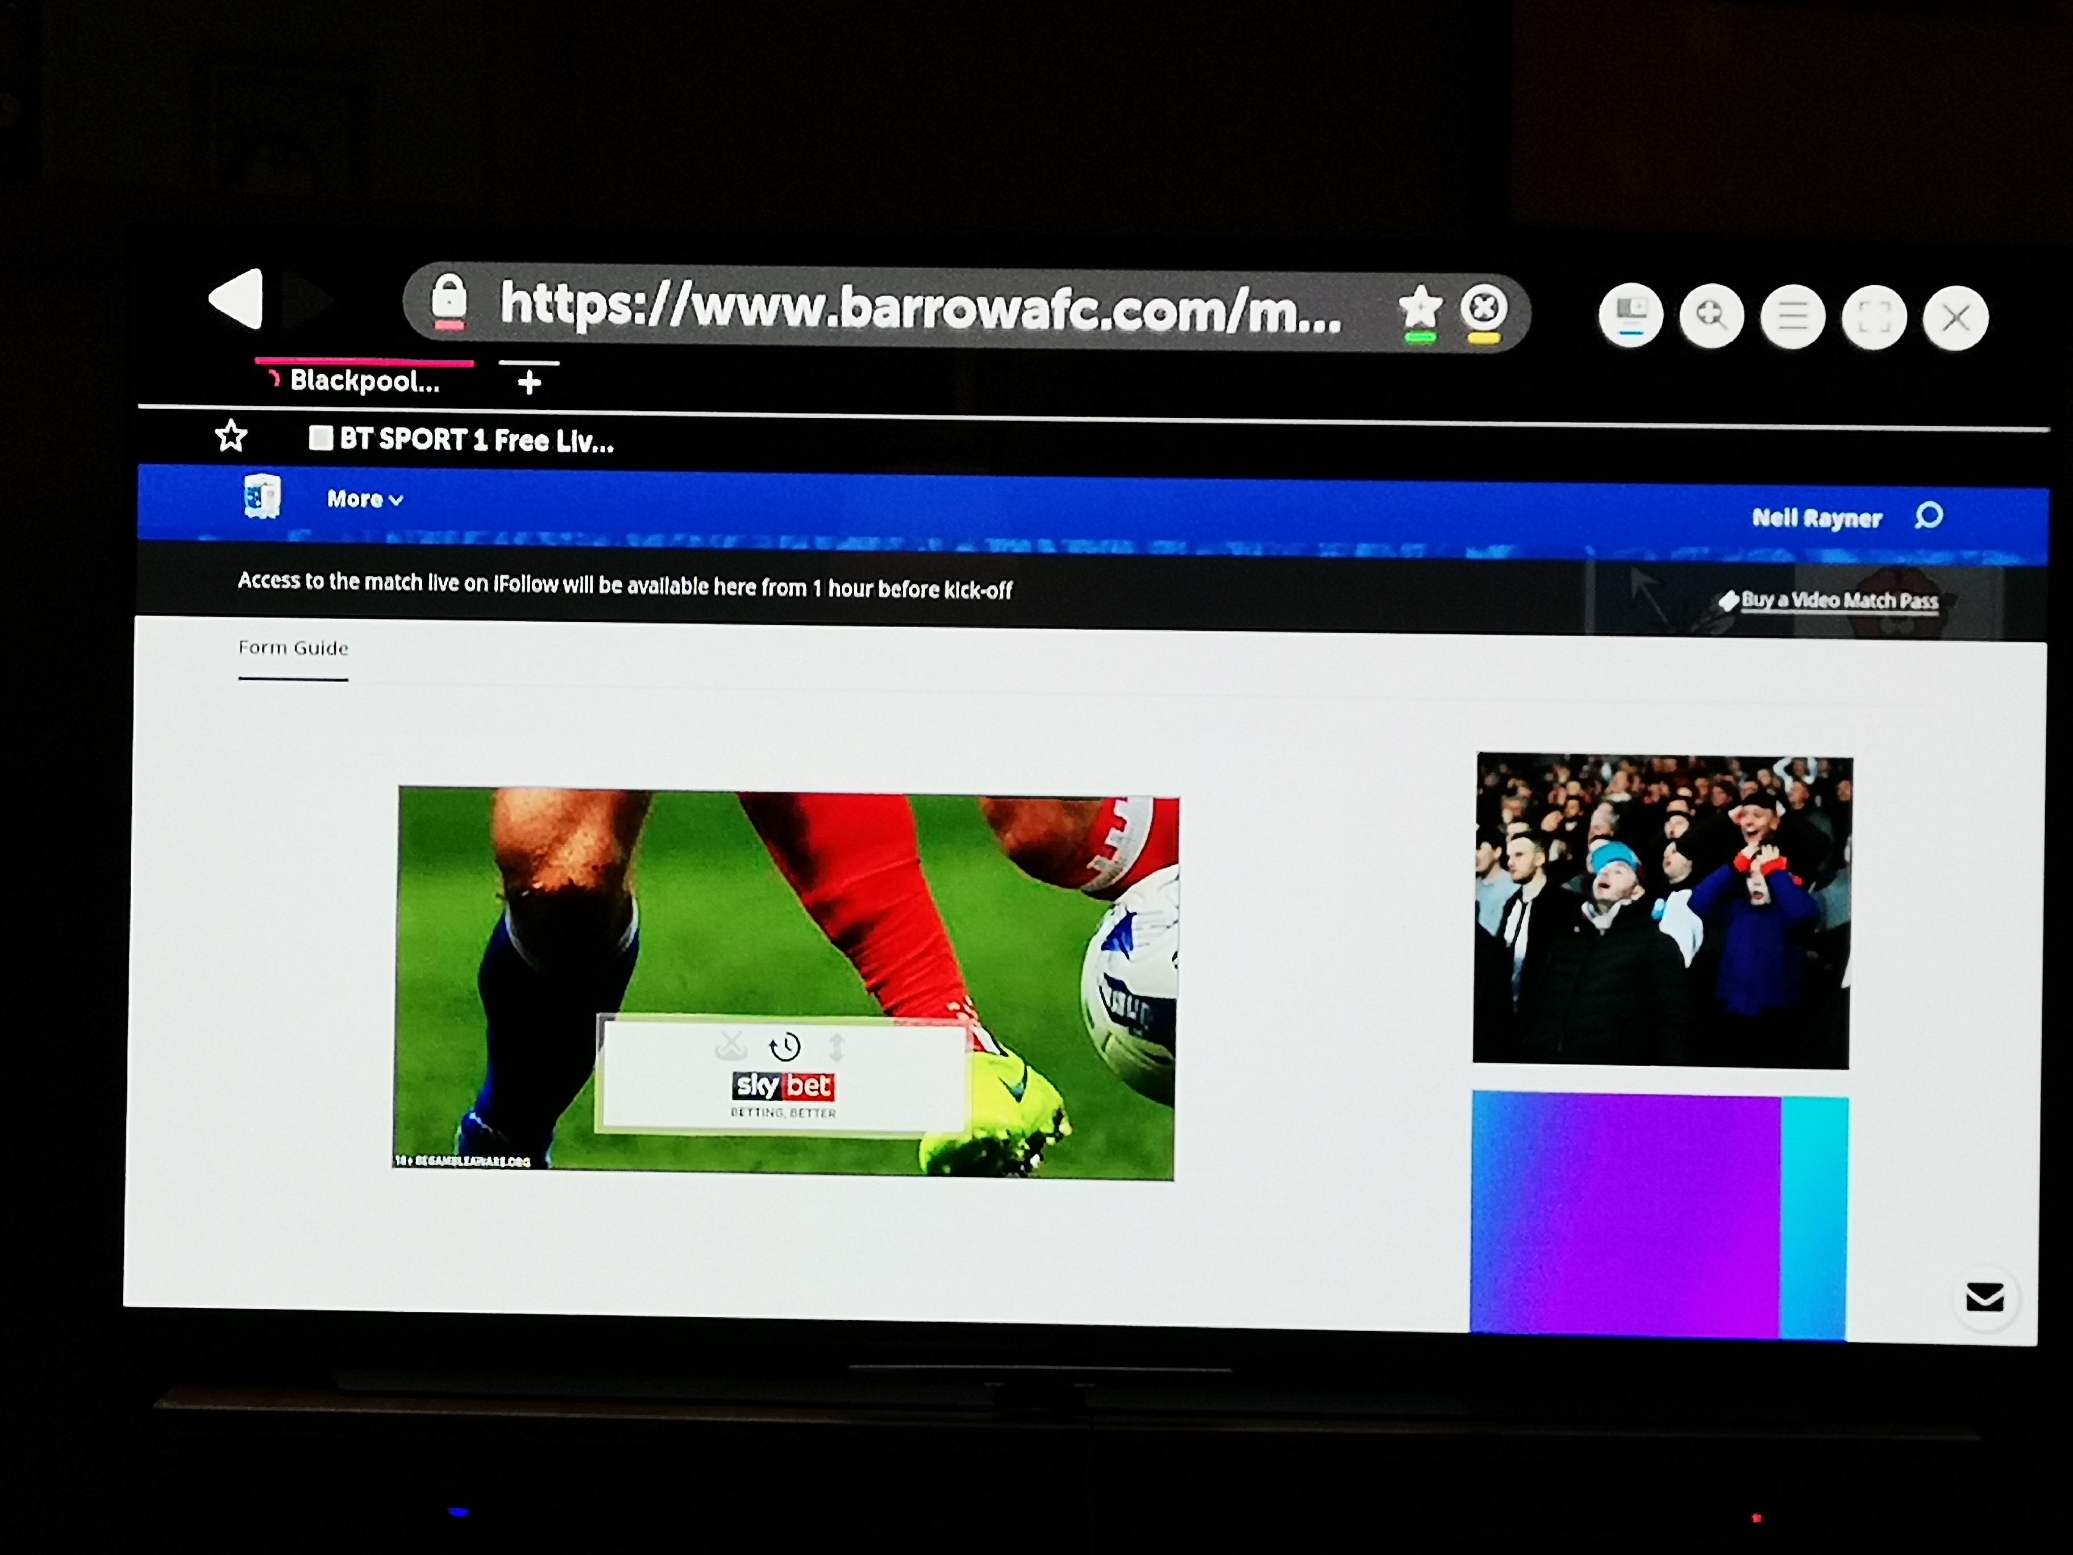Viewport: 2073px width, 1555px height.
Task: Click the padlock security icon in address bar
Action: tap(448, 301)
